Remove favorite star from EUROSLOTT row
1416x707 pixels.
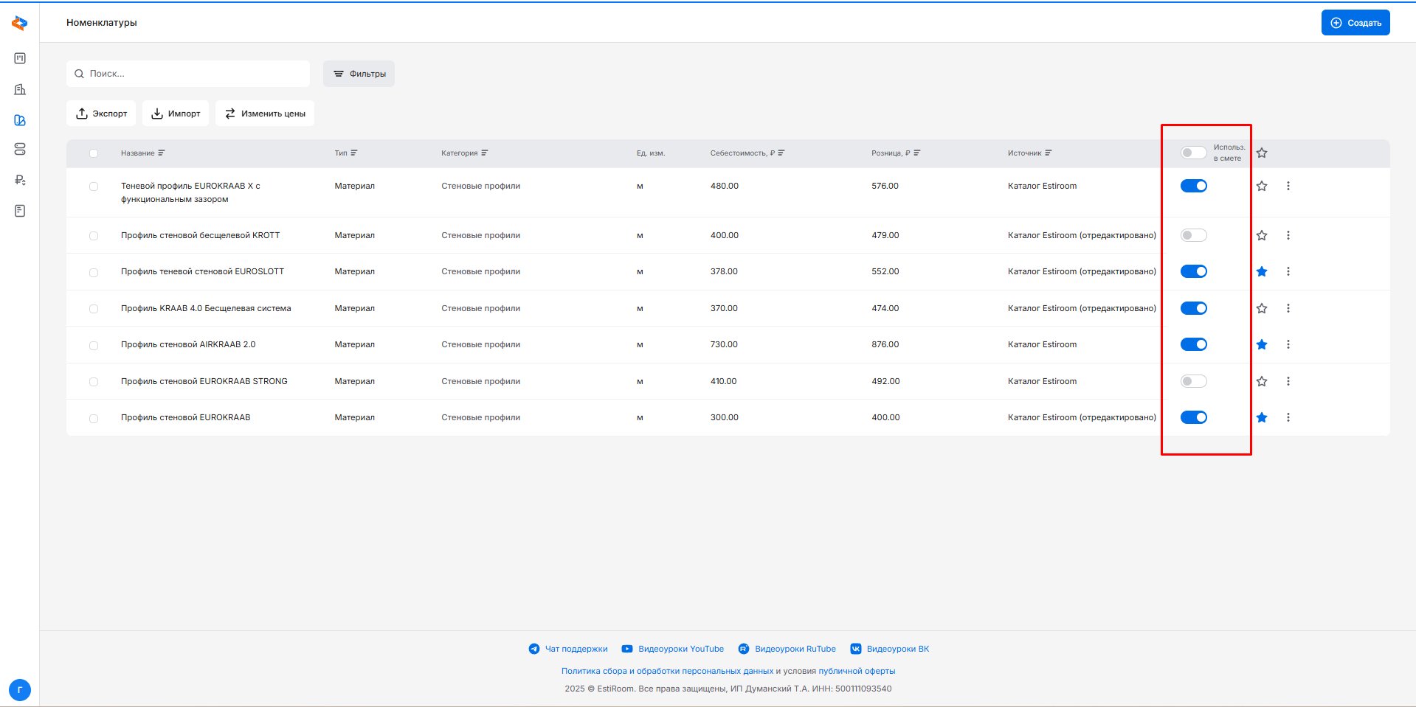1262,271
